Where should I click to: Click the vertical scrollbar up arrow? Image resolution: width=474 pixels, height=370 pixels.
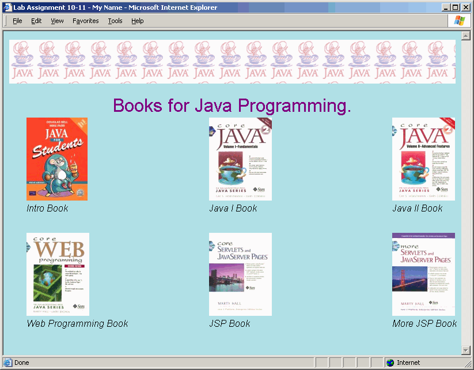(465, 36)
